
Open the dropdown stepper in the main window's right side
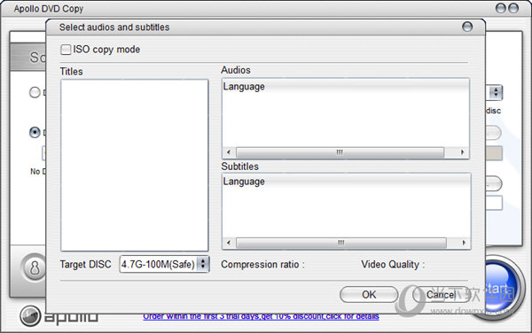click(496, 92)
